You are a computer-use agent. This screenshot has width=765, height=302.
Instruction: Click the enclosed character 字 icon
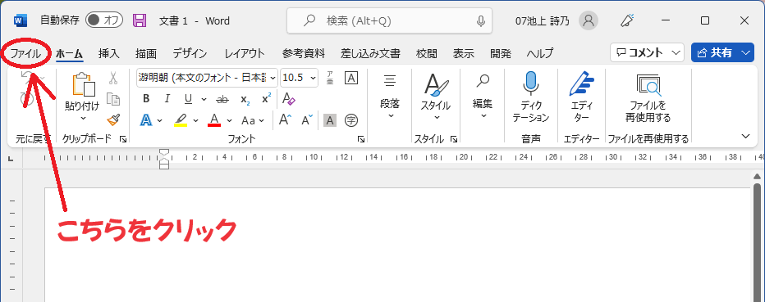click(351, 119)
